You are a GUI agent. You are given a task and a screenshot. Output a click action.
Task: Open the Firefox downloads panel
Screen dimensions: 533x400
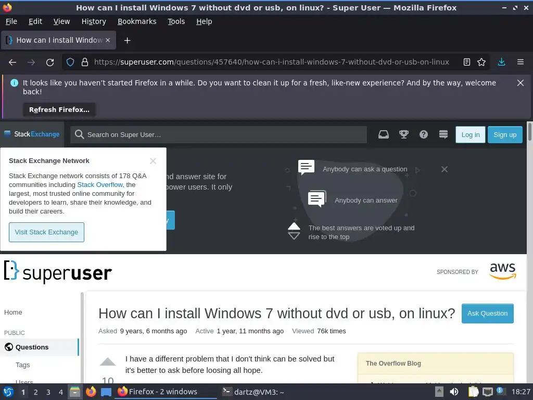pos(501,63)
